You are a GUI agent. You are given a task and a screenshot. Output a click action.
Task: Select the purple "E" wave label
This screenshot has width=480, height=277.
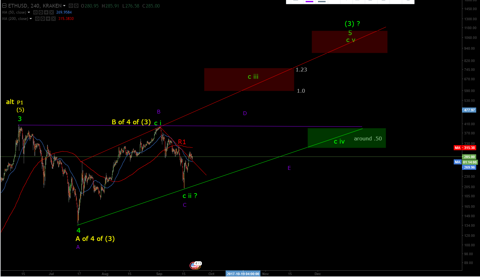[289, 168]
